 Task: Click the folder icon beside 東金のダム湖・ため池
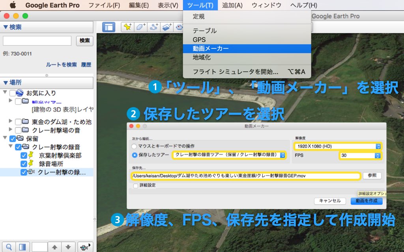click(x=25, y=121)
